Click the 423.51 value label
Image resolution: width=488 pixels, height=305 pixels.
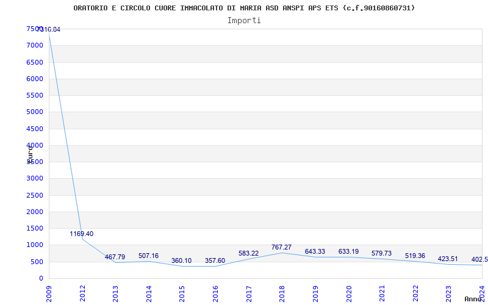(x=448, y=259)
